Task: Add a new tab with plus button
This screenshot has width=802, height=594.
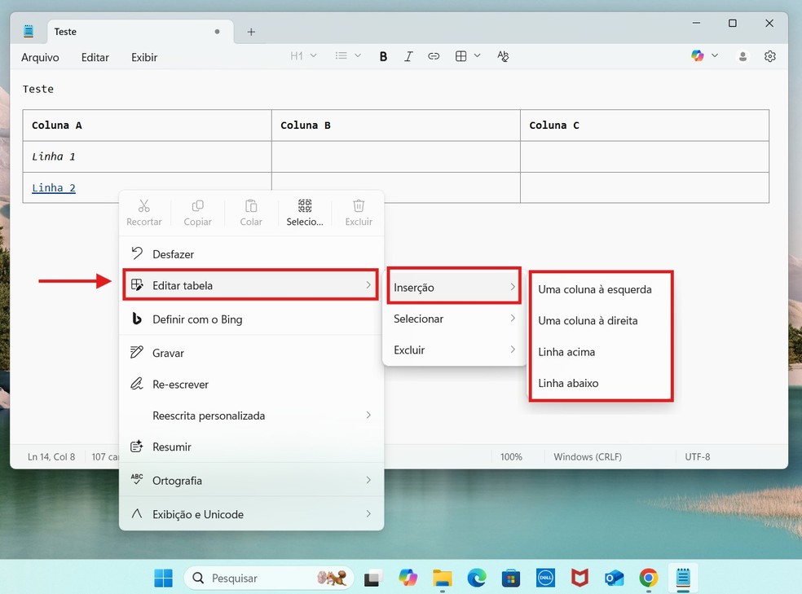Action: point(251,32)
